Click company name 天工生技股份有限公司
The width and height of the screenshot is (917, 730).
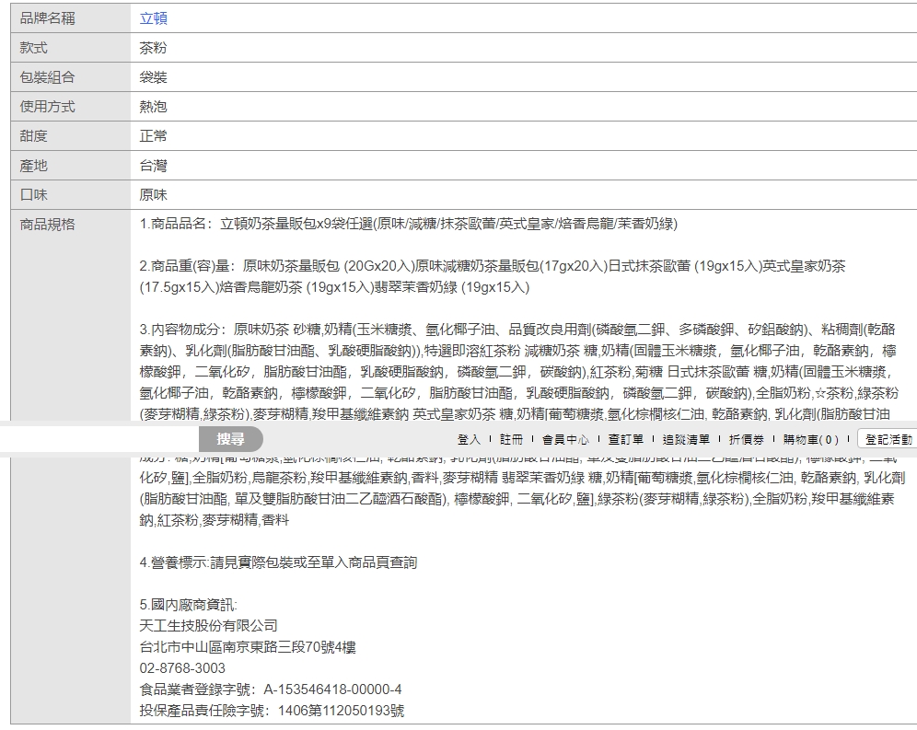click(x=208, y=626)
